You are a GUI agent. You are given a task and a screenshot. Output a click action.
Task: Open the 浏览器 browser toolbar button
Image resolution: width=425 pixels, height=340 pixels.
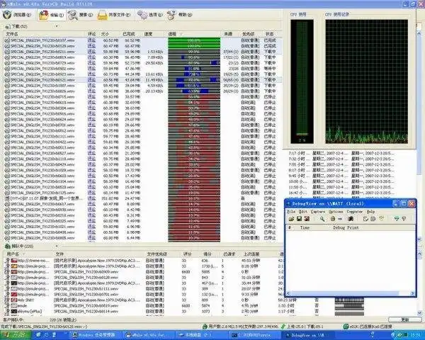(17, 15)
